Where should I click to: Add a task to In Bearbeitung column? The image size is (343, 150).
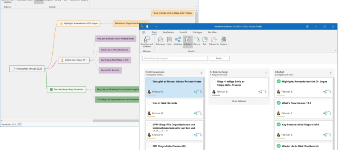[266, 73]
